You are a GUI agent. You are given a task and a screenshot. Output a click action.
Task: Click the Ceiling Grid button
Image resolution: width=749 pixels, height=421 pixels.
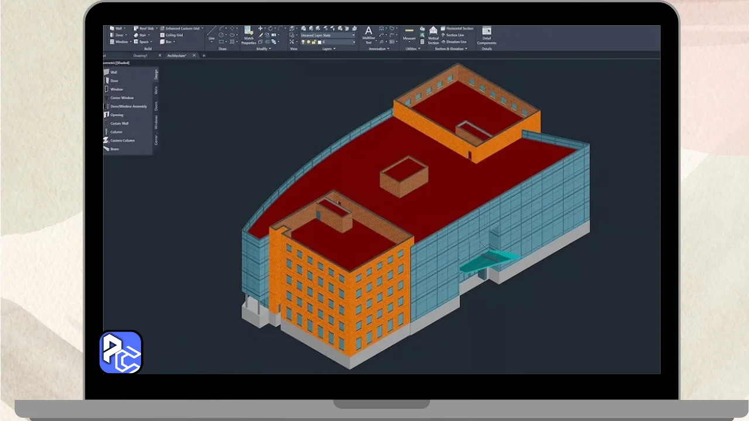[x=174, y=35]
